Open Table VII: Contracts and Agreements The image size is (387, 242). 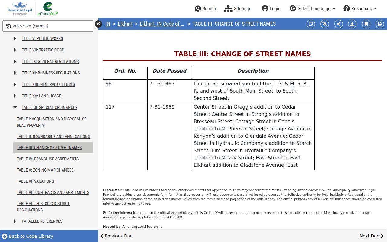[53, 192]
